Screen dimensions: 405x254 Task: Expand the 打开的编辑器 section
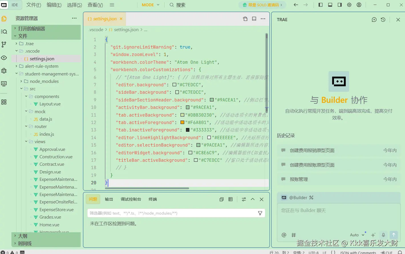(x=46, y=29)
